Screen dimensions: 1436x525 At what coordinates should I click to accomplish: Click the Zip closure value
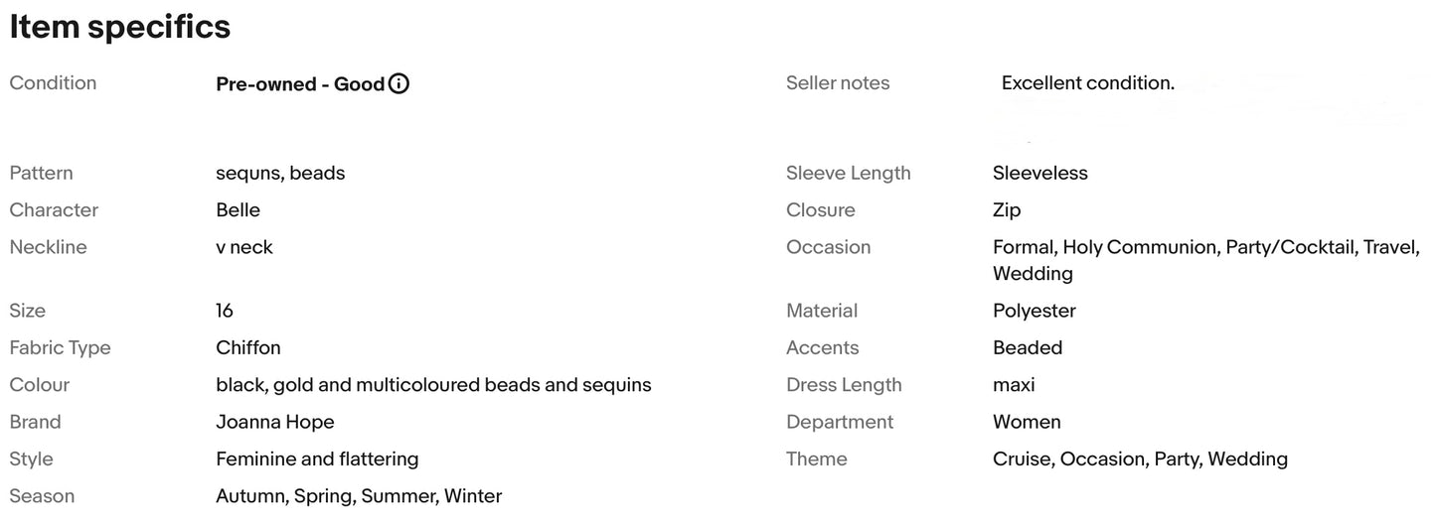pos(1007,210)
